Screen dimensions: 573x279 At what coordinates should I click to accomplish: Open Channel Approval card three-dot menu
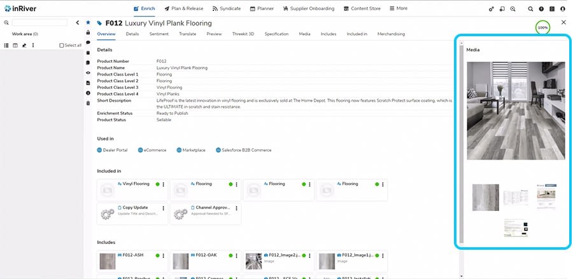(236, 208)
